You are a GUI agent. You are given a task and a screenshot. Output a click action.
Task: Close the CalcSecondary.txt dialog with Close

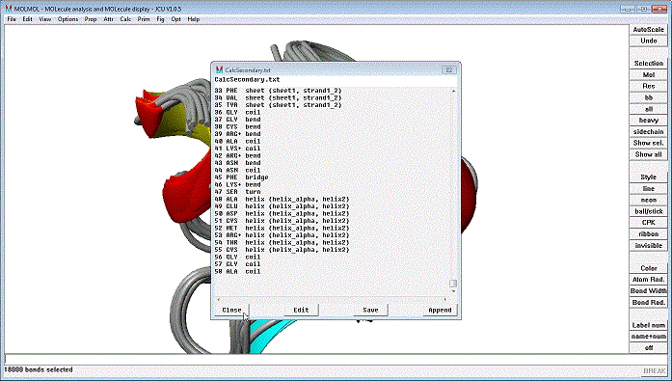pos(231,310)
